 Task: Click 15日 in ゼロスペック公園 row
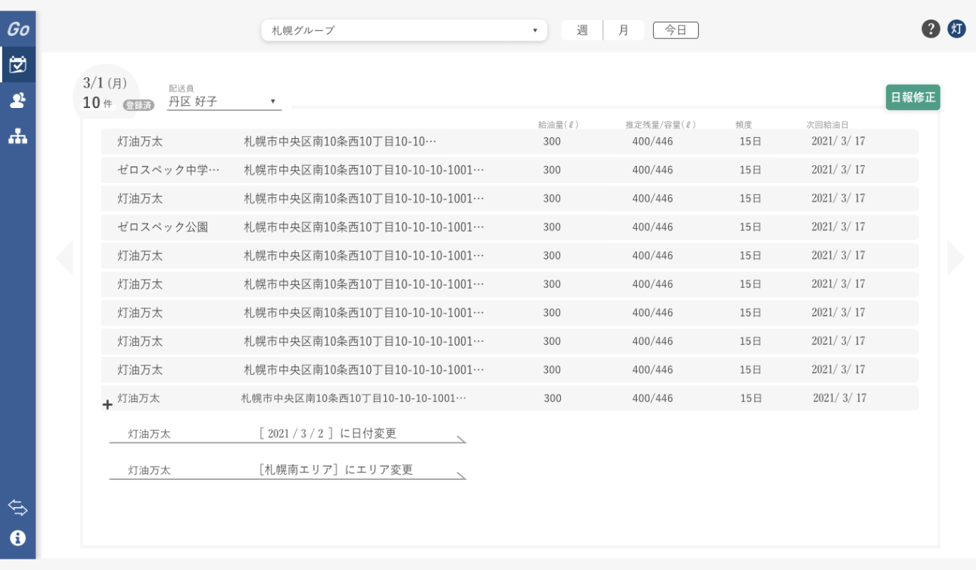click(750, 227)
